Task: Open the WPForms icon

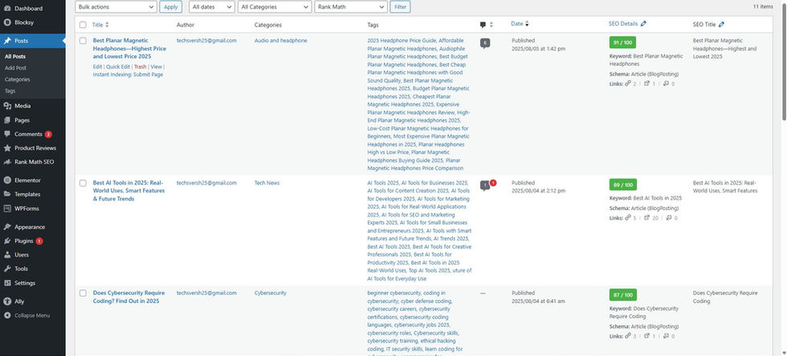Action: [7, 208]
